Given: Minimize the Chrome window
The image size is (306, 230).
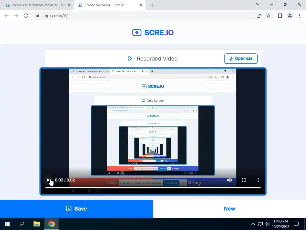Looking at the screenshot, I should (271, 4).
